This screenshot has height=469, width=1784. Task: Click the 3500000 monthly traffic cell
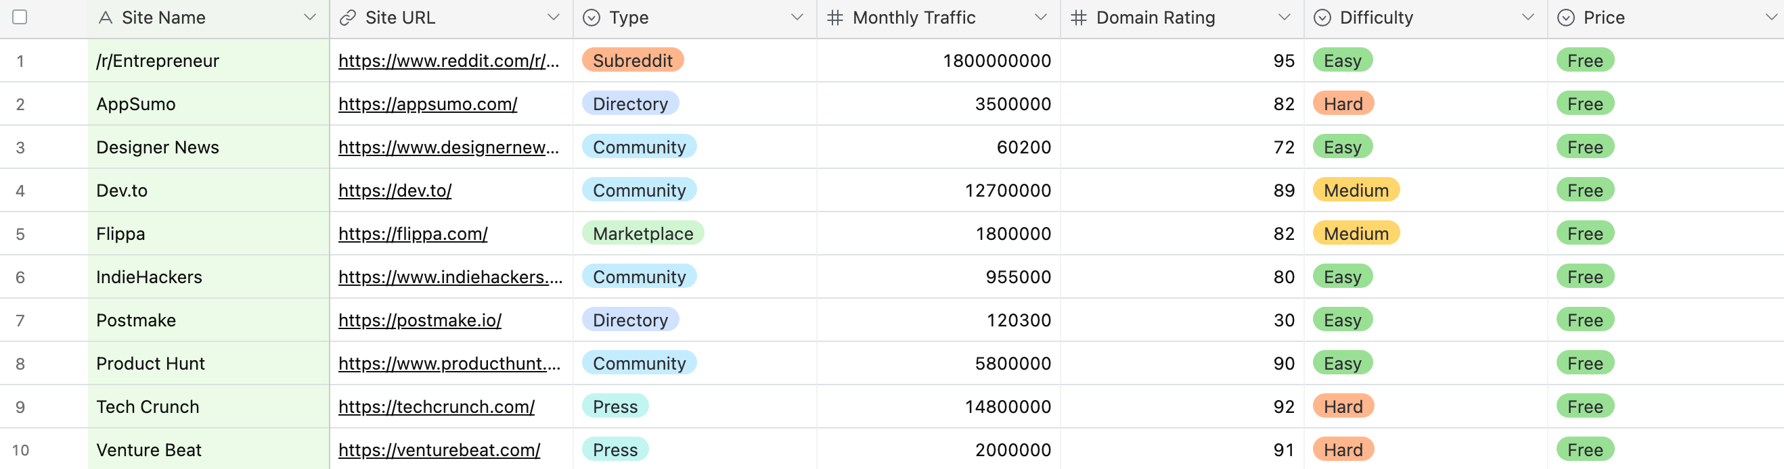tap(939, 105)
